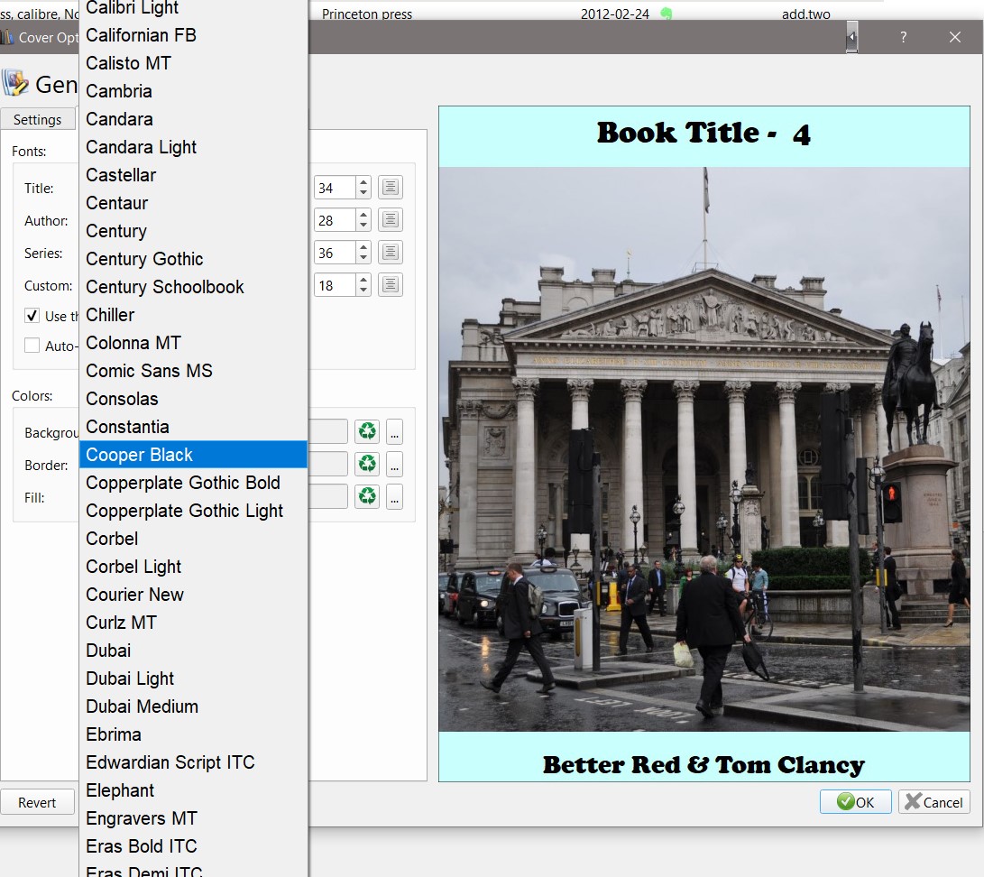Select Centaur font
This screenshot has height=877, width=984.
click(x=193, y=203)
